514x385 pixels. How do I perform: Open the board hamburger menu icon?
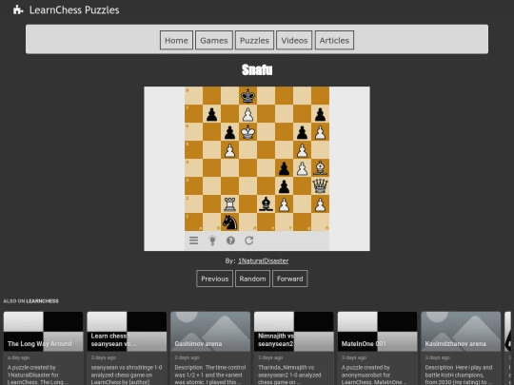tap(194, 241)
